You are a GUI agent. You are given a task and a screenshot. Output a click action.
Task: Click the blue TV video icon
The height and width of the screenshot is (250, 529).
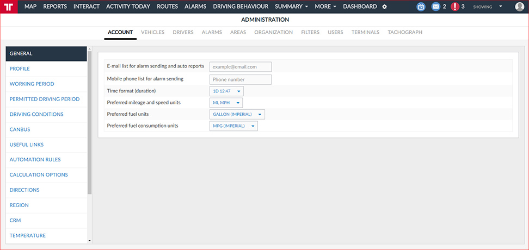click(421, 7)
